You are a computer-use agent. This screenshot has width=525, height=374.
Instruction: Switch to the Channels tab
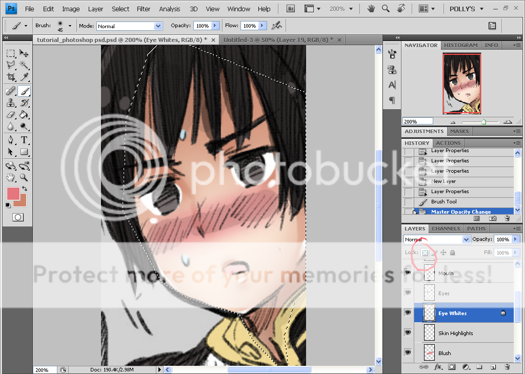446,228
